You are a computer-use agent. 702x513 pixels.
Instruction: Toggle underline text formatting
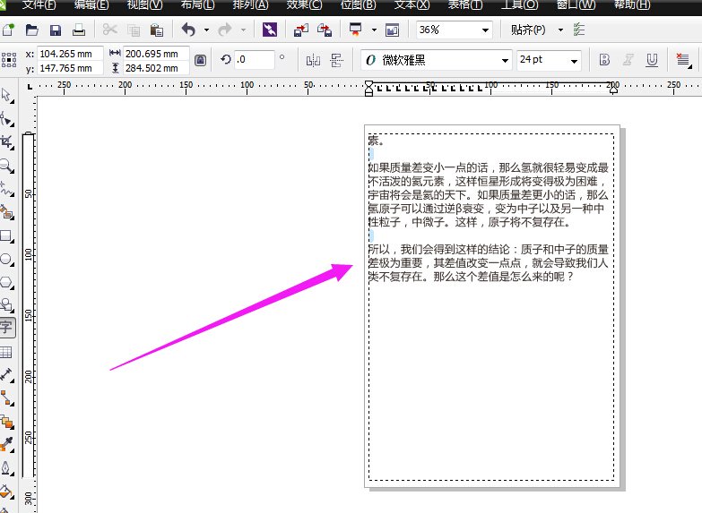(652, 60)
